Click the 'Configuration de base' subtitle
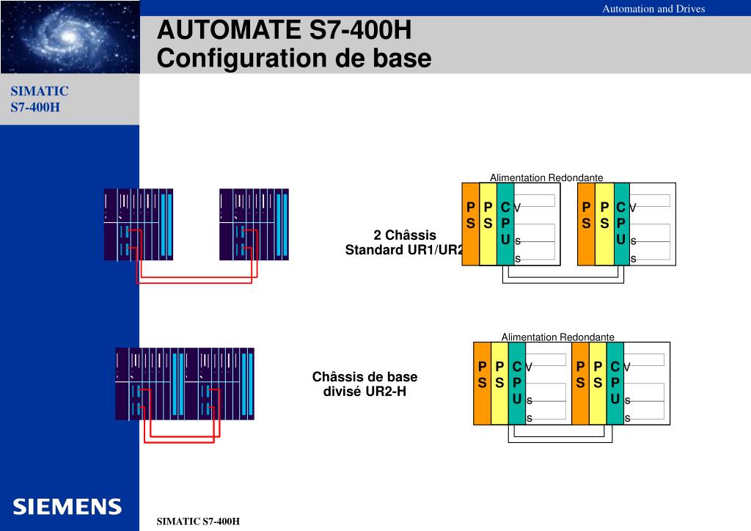This screenshot has width=751, height=531. click(294, 58)
